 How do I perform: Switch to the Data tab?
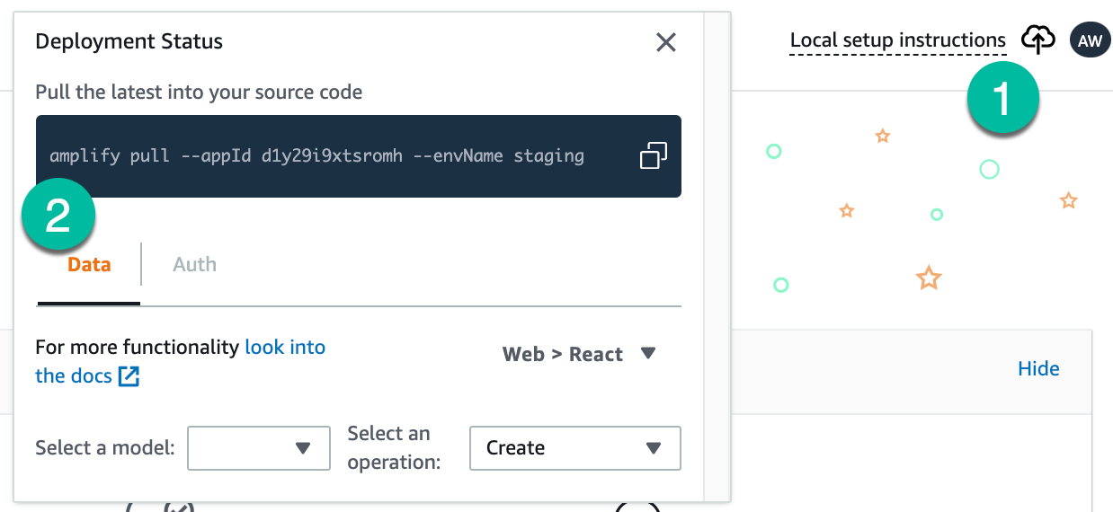pos(89,265)
